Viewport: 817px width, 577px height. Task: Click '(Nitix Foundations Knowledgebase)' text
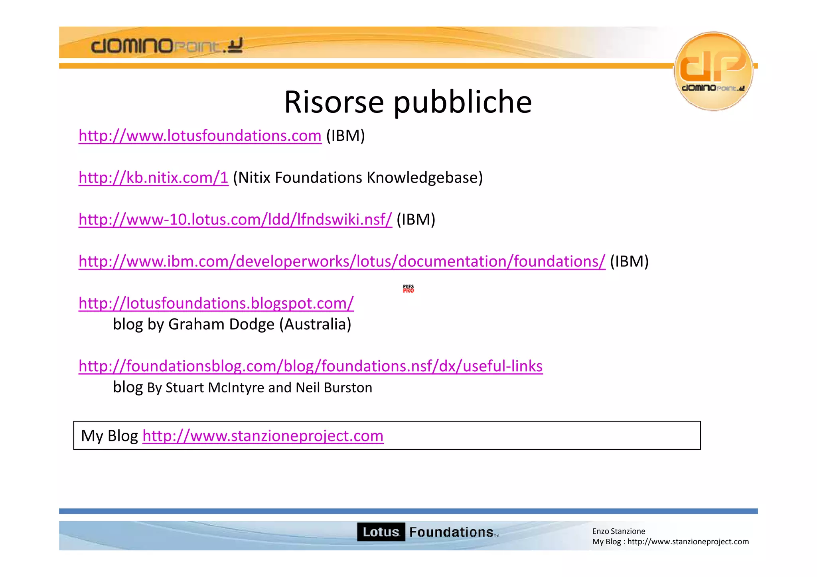[358, 178]
